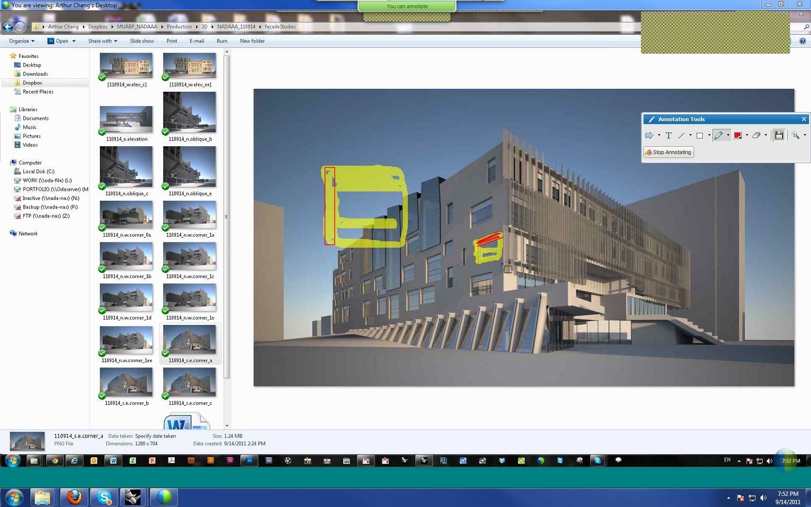Select the zoom magnifier tool

click(x=796, y=136)
